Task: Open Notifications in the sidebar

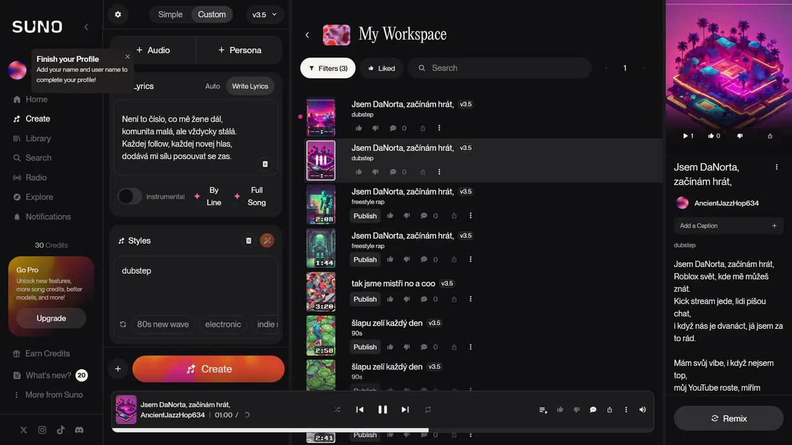Action: tap(42, 217)
